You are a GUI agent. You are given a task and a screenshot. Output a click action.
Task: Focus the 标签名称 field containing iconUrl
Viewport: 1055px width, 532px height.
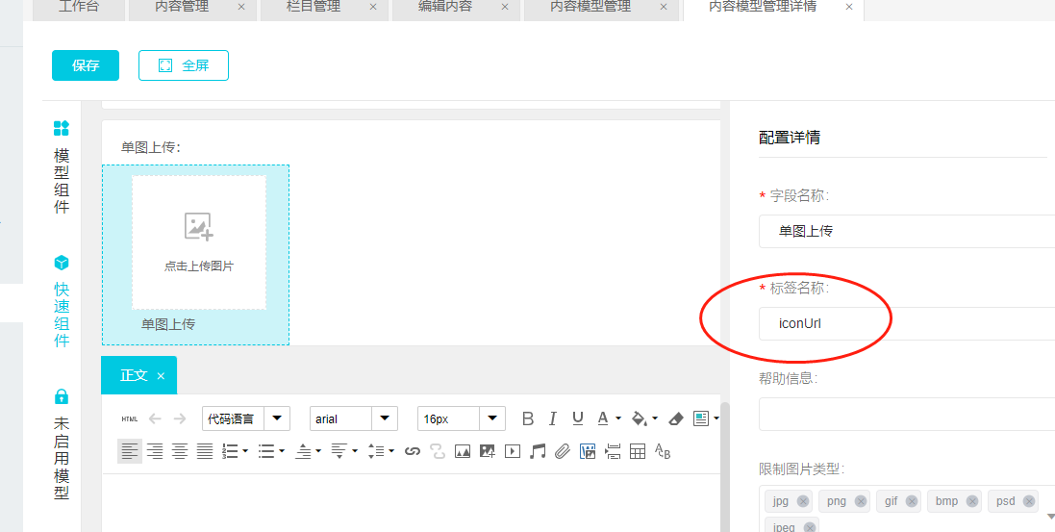907,323
